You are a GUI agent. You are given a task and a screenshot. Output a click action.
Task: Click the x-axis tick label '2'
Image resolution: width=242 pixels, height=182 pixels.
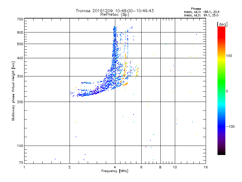click(x=70, y=167)
